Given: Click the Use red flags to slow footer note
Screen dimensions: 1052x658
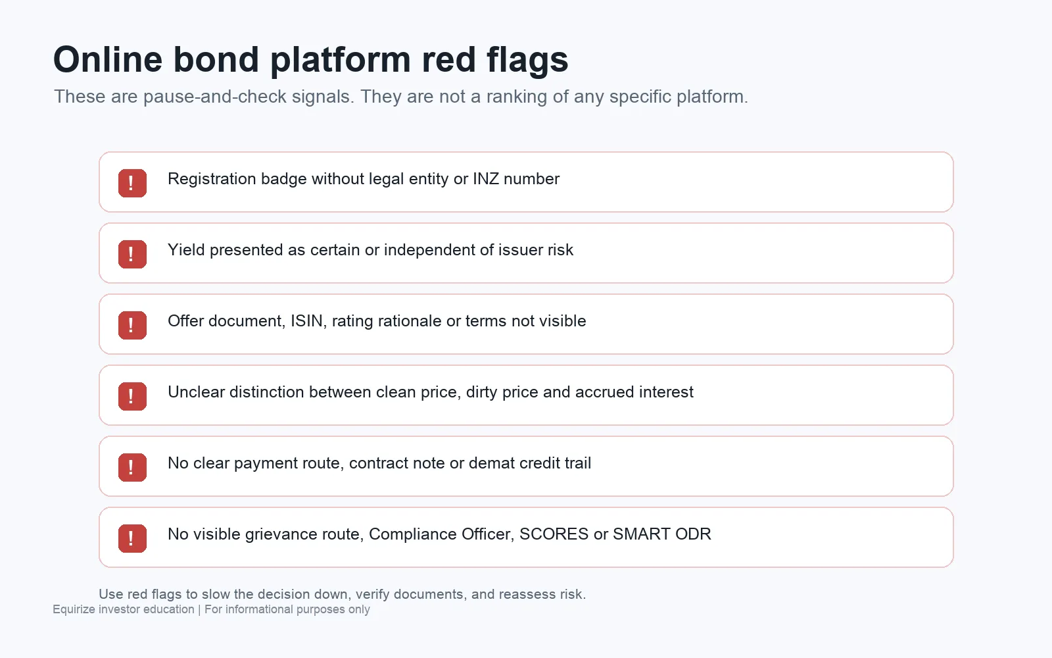Looking at the screenshot, I should pyautogui.click(x=342, y=594).
